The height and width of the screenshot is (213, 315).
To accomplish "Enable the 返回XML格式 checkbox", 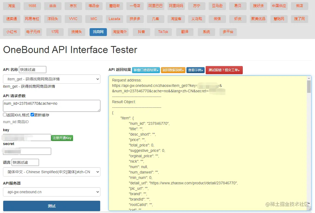I will tap(5, 115).
